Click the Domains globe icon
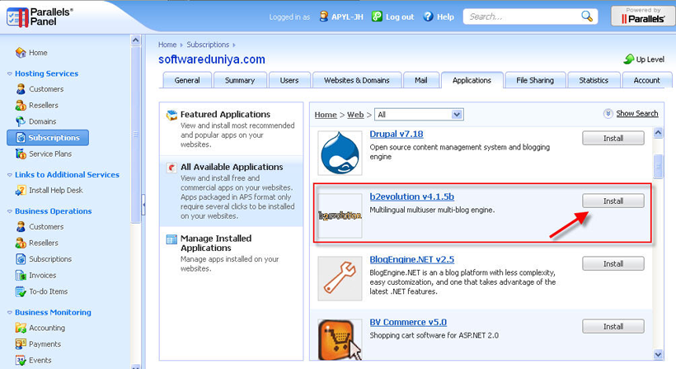 coord(21,121)
